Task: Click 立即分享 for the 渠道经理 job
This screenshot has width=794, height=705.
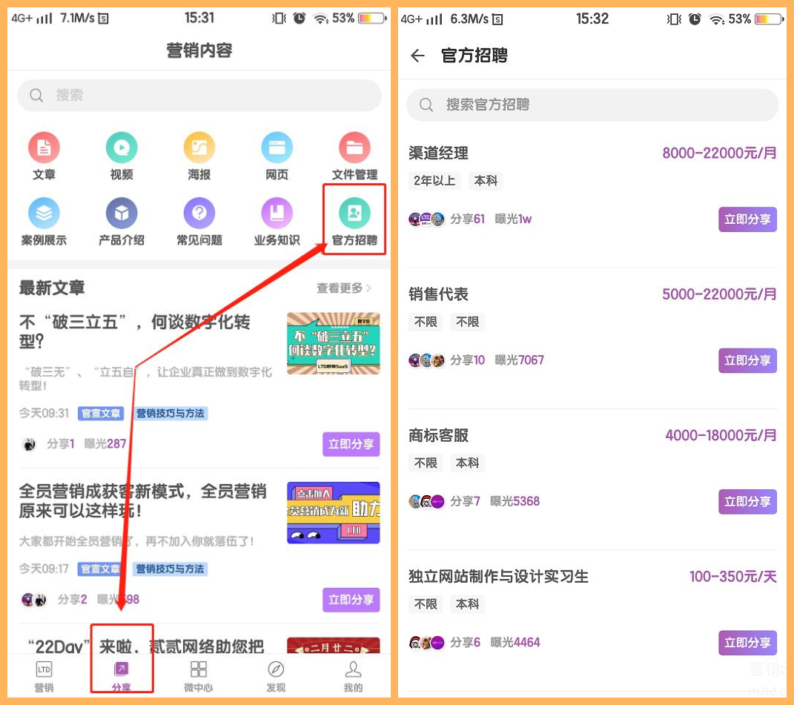Action: point(747,219)
